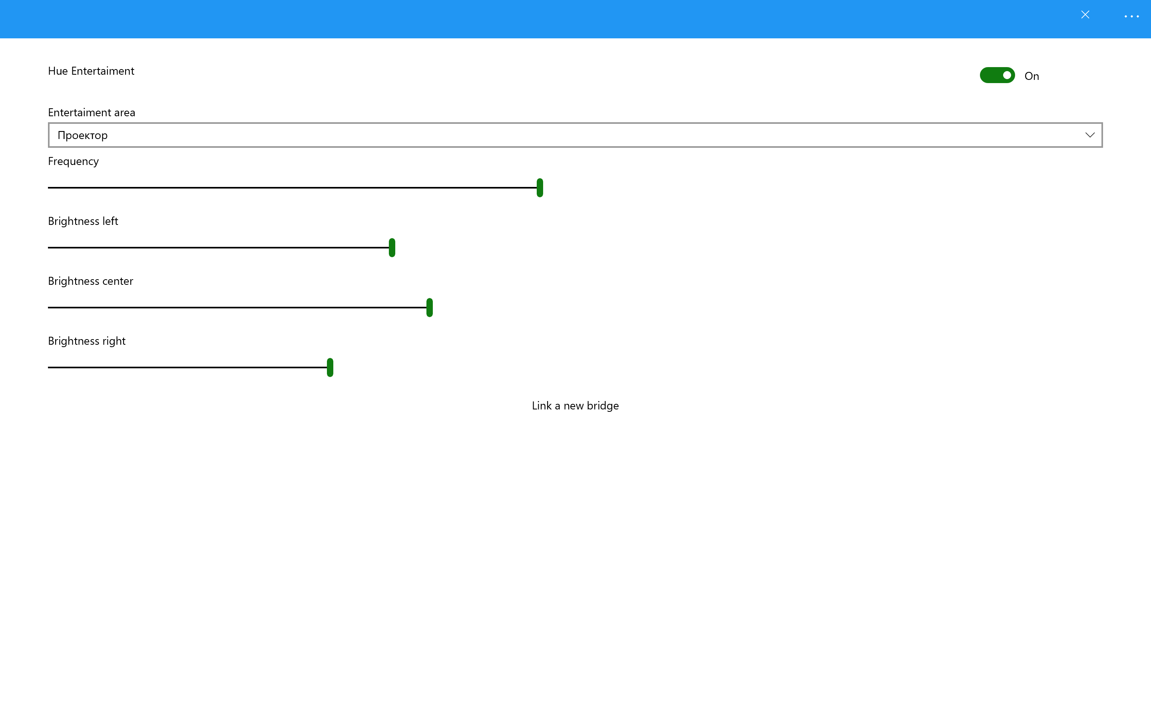Click the Entertaiment area label

91,113
